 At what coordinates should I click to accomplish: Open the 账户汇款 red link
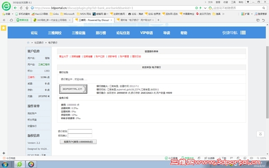tap(100, 56)
